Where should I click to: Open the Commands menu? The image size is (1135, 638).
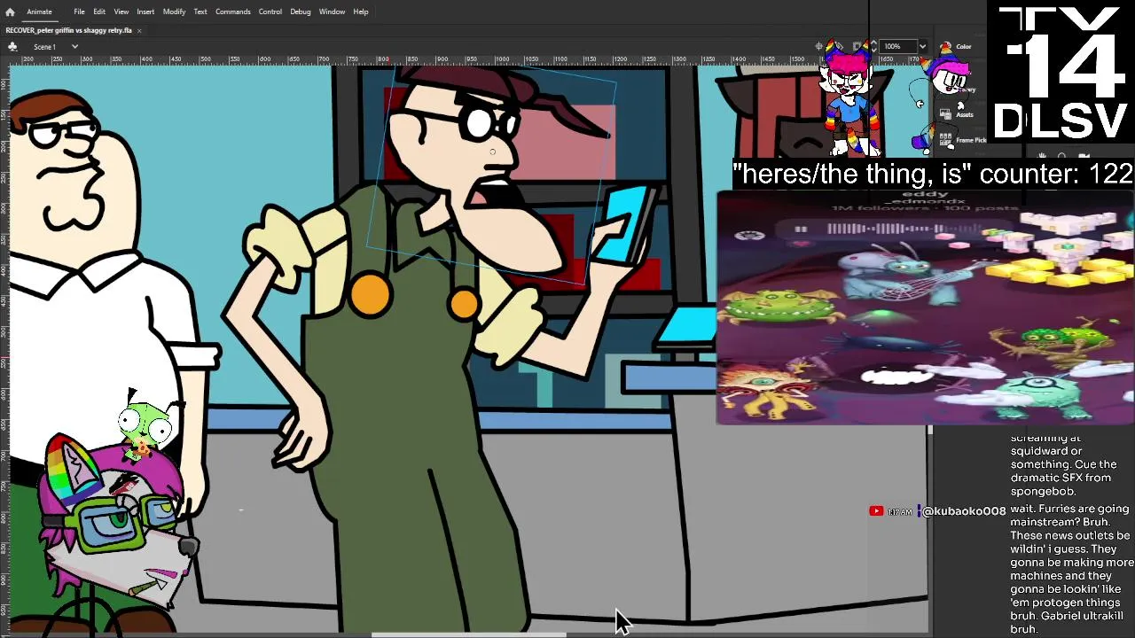[232, 12]
